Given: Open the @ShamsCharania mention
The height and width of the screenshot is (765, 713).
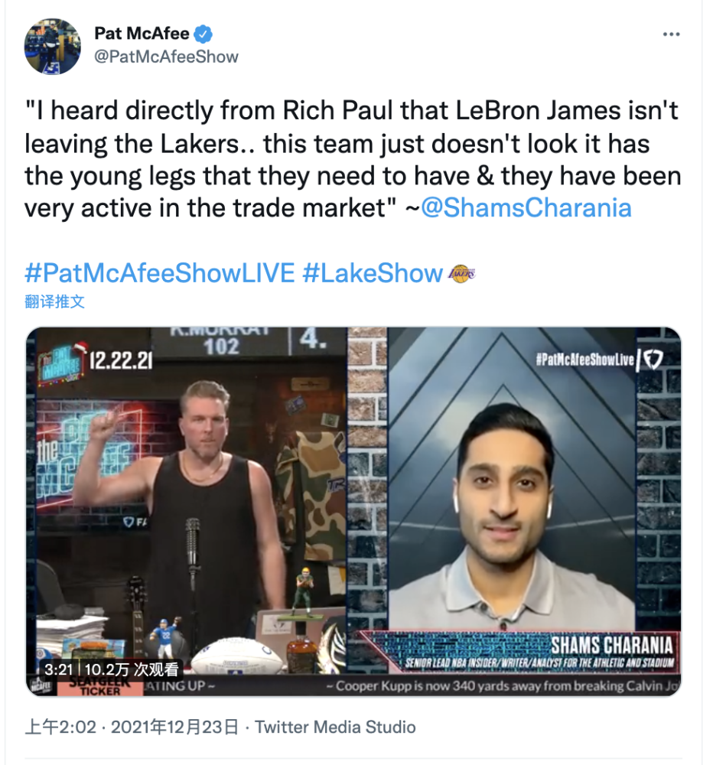Looking at the screenshot, I should pyautogui.click(x=526, y=207).
